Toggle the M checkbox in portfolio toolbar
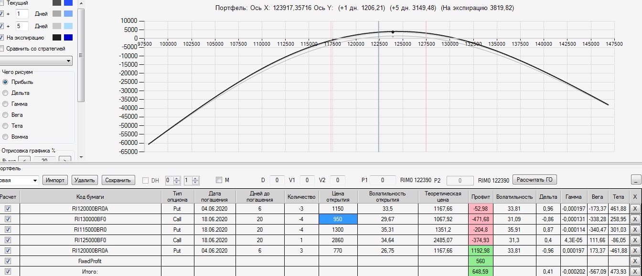This screenshot has height=276, width=642. [219, 180]
